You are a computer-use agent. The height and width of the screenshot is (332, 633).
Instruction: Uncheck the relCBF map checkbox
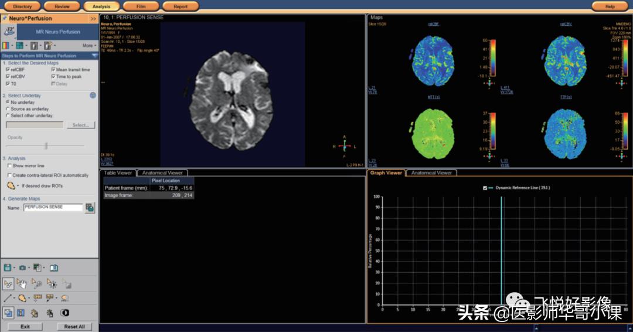coord(8,70)
